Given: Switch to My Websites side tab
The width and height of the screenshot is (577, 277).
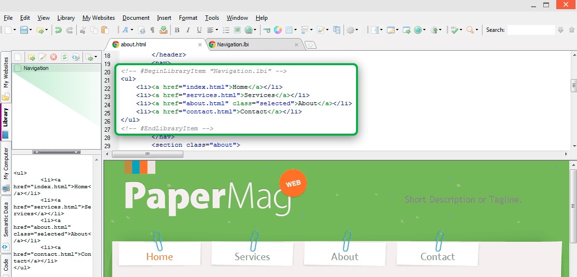Looking at the screenshot, I should point(5,77).
